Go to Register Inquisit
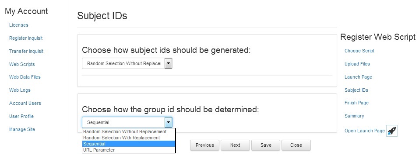Viewport: 419px width, 159px height. [26, 38]
